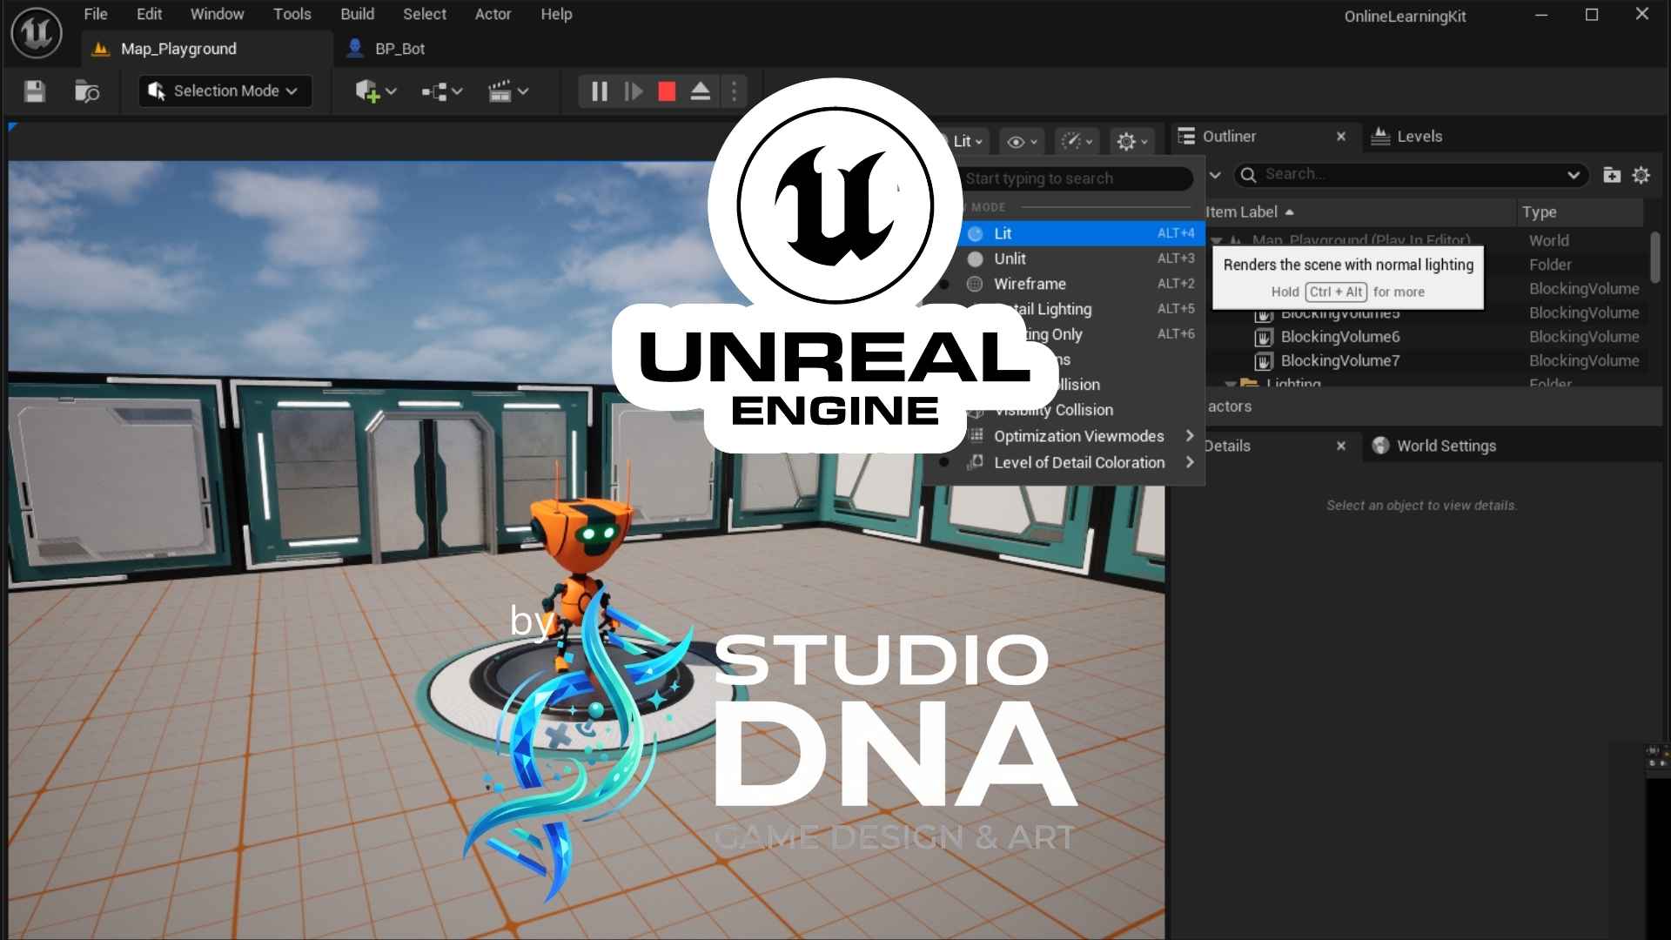Open the Outliner filter dropdown chevron
This screenshot has width=1671, height=940.
(x=1215, y=175)
